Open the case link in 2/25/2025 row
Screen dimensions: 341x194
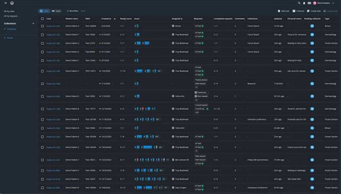53,26
